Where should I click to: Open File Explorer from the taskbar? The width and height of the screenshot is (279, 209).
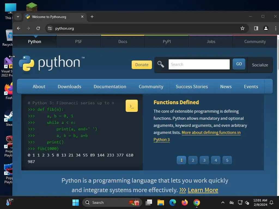coord(161,202)
